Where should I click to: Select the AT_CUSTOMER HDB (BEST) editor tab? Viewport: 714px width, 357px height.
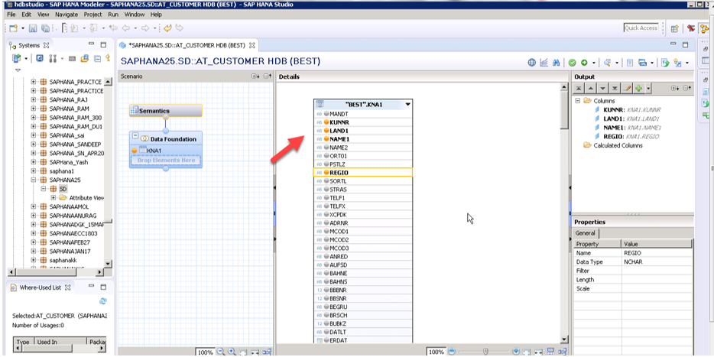[x=187, y=46]
